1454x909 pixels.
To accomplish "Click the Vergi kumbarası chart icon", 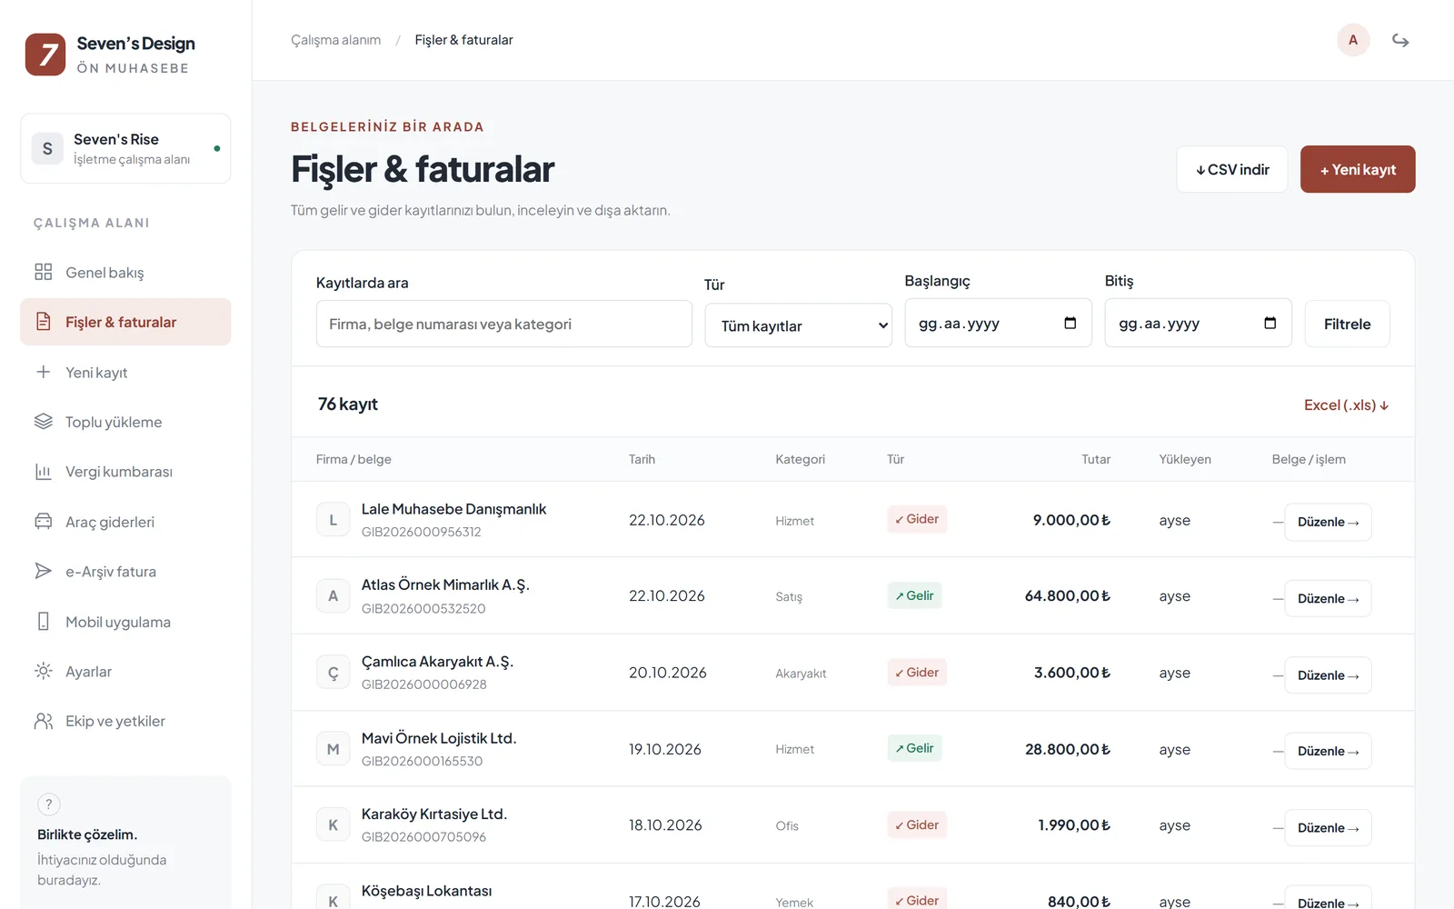I will (43, 472).
